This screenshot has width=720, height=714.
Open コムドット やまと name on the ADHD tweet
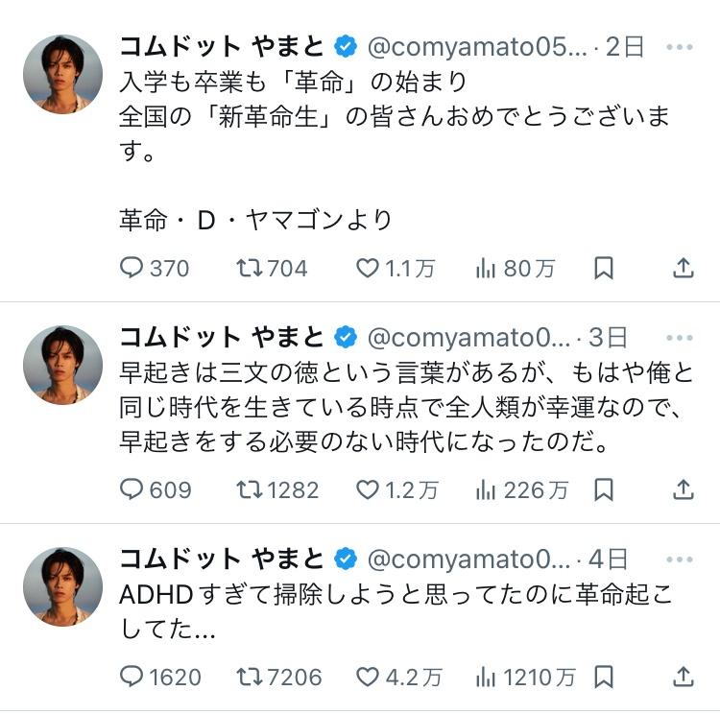coord(222,559)
